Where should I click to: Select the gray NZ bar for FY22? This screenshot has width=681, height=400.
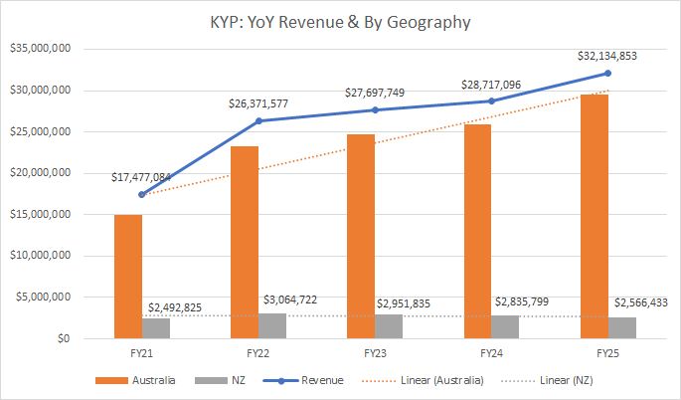coord(271,326)
